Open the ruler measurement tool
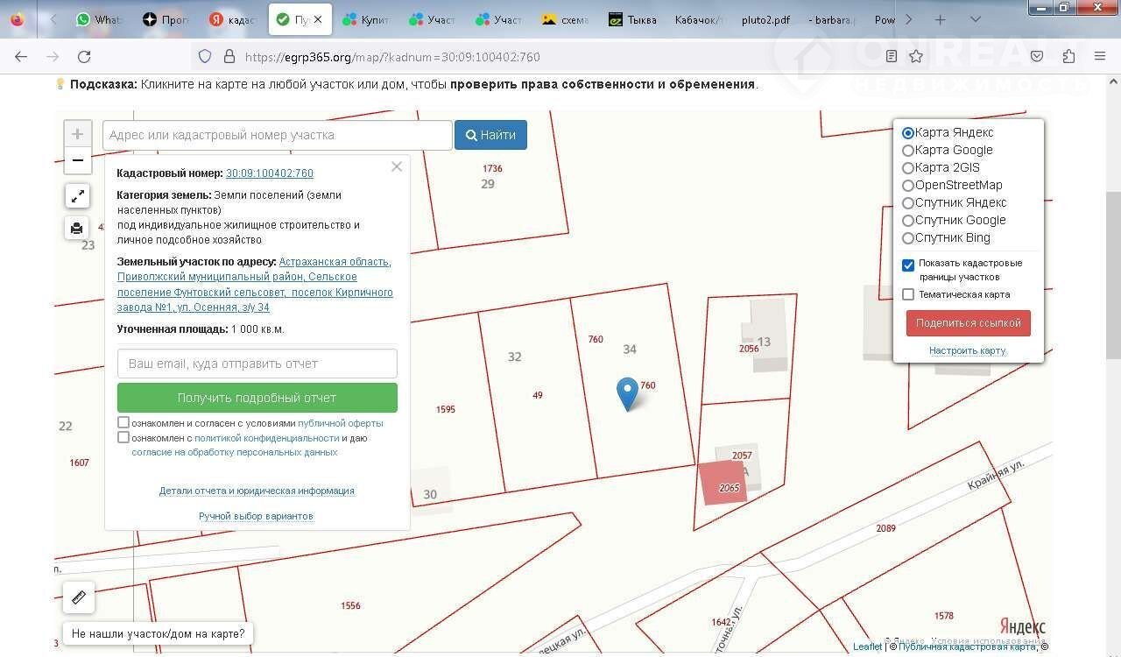The width and height of the screenshot is (1121, 657). coord(78,597)
